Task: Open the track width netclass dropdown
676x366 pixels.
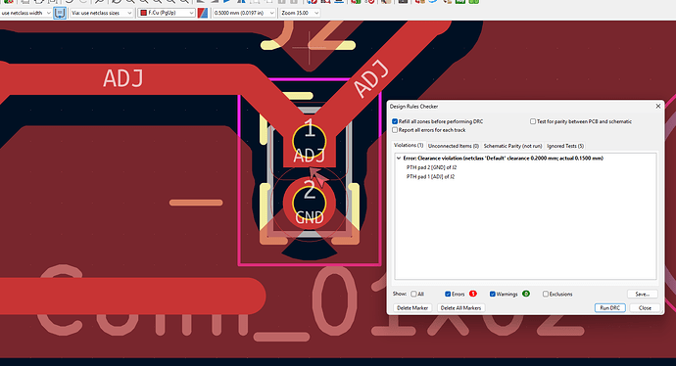Action: 25,13
